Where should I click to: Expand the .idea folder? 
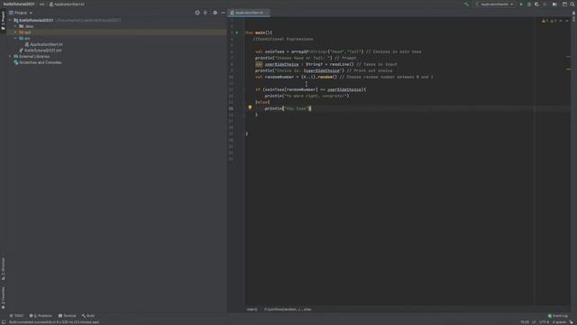tap(15, 26)
